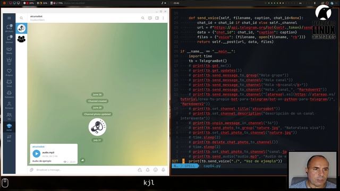The image size is (340, 191).
Task: Click the 'Channel photo updated' service message
Action: (97, 114)
